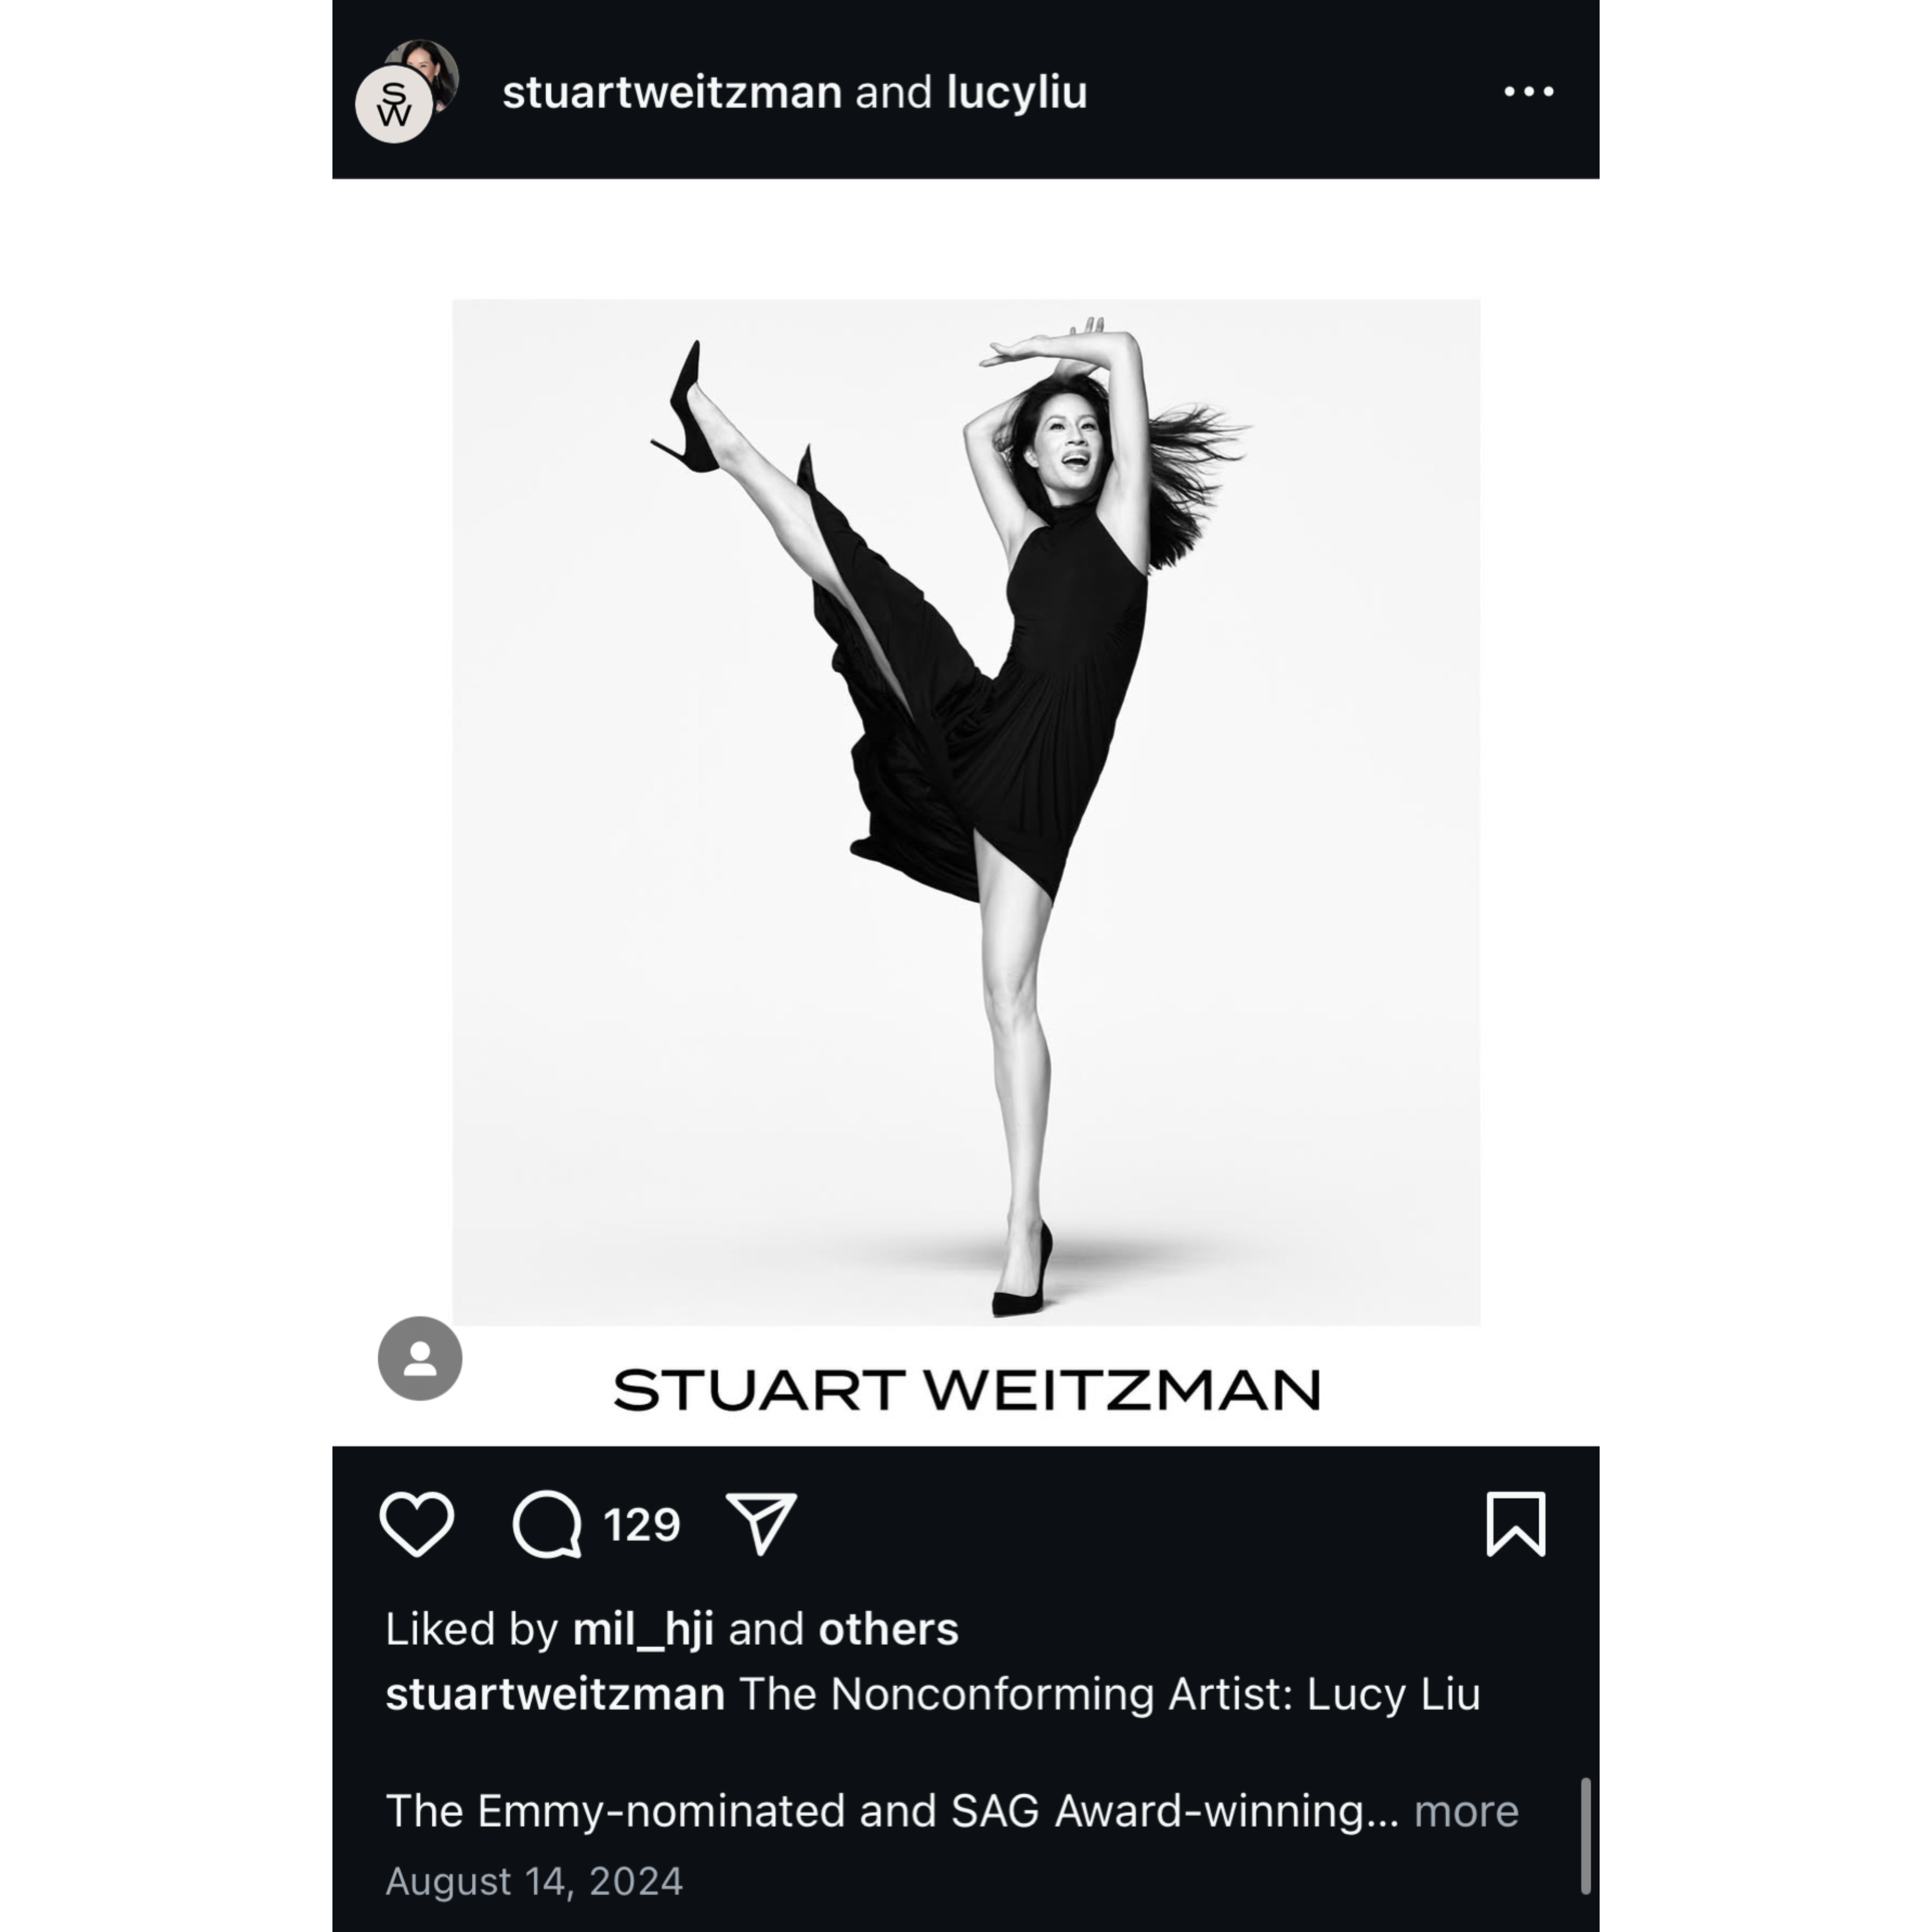This screenshot has width=1932, height=1932.
Task: Click the August 14, 2024 timestamp
Action: [x=534, y=1881]
